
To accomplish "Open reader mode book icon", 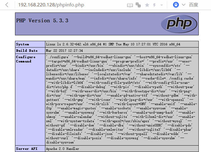I will pos(130,5).
